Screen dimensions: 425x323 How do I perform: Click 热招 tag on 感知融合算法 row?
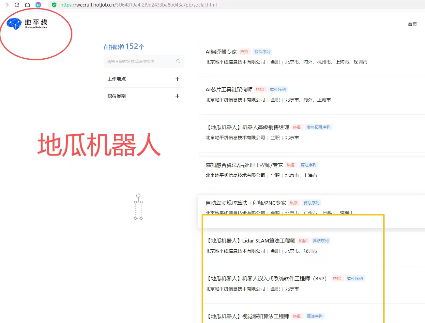[x=291, y=165]
